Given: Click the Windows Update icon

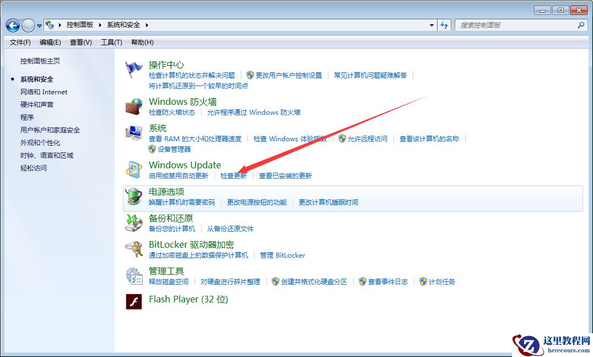Looking at the screenshot, I should pyautogui.click(x=133, y=169).
